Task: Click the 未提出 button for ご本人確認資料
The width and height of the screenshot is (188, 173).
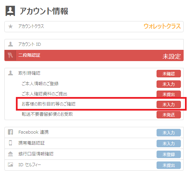Action: pyautogui.click(x=169, y=94)
